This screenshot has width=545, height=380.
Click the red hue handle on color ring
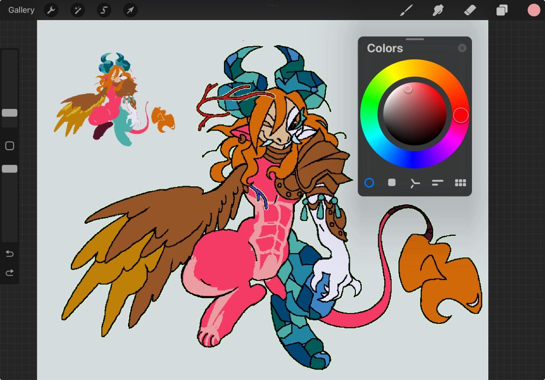pyautogui.click(x=461, y=115)
